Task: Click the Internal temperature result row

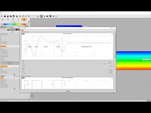Action: [4, 42]
